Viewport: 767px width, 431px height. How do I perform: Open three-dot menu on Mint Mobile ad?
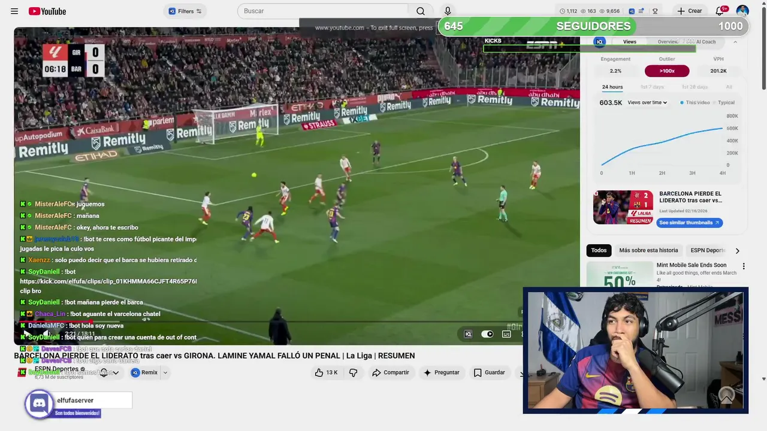(744, 266)
